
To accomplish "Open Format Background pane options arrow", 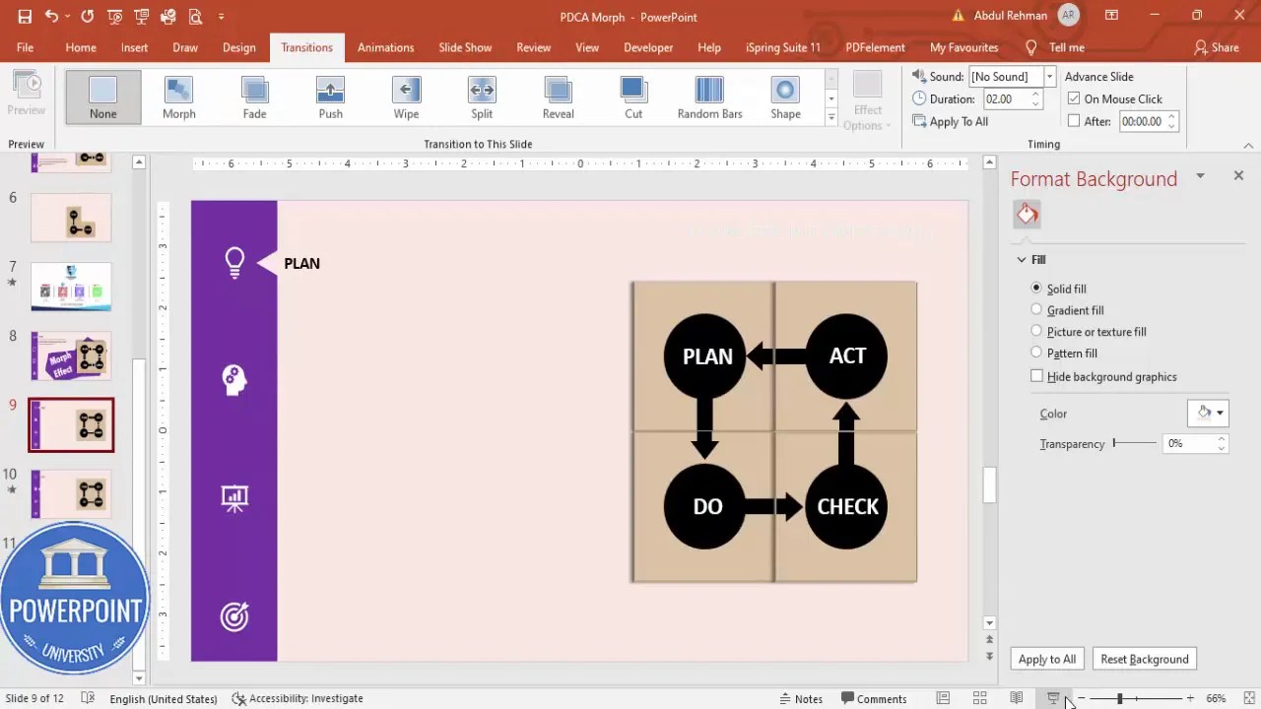I will [1200, 176].
